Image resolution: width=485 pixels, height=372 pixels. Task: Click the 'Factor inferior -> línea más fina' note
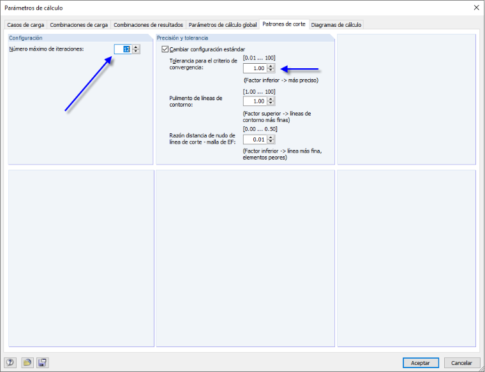pos(283,154)
